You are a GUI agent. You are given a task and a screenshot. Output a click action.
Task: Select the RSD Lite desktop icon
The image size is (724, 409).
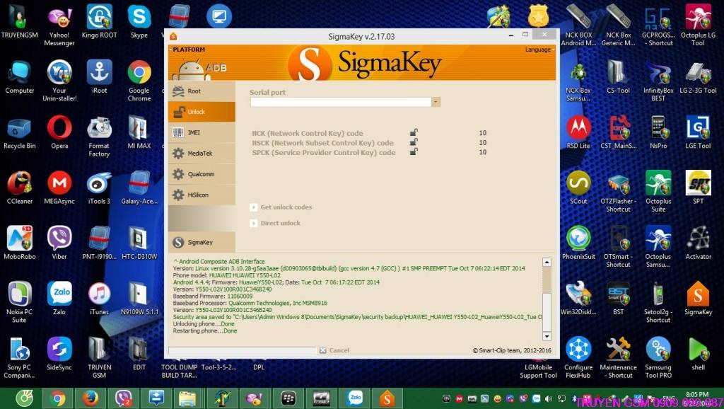(x=578, y=134)
